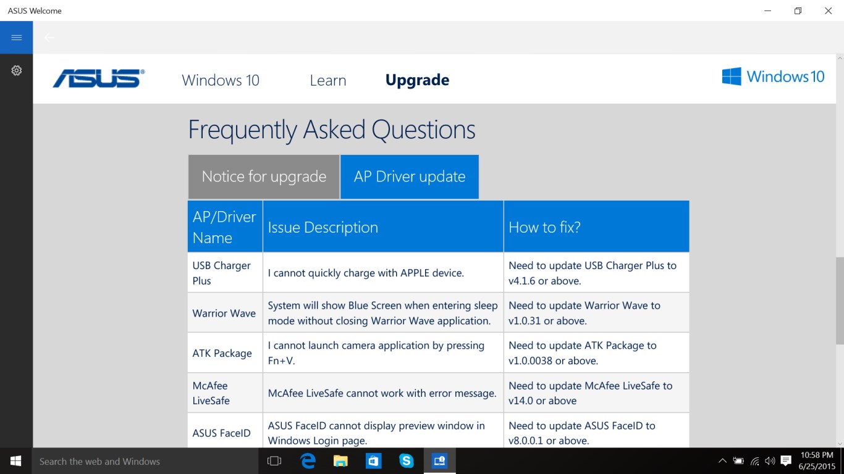Open Task View on the taskbar
Screen dimensions: 844x474
(x=274, y=461)
